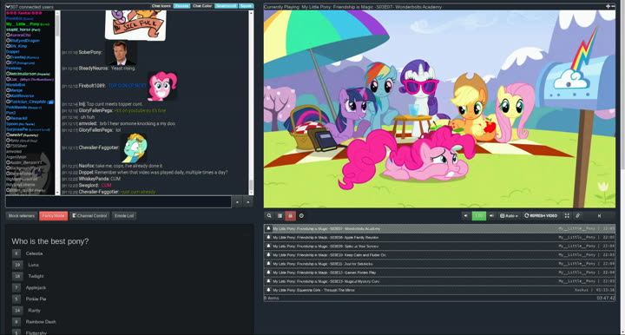625x335 pixels.
Task: Select playlist entry S03E08 Apple Family Reunion
Action: click(439, 238)
